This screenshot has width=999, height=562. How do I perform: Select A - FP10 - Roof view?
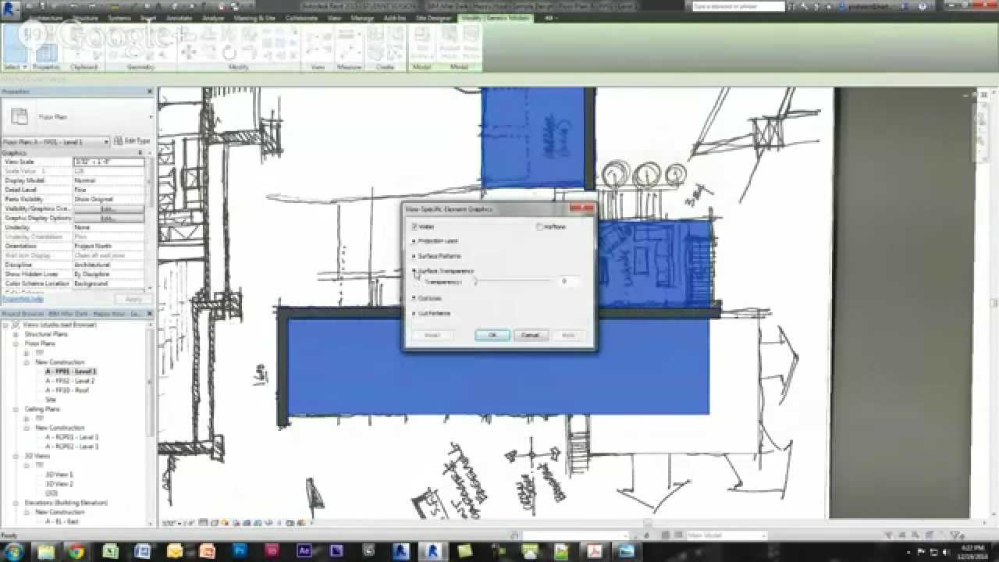click(67, 390)
